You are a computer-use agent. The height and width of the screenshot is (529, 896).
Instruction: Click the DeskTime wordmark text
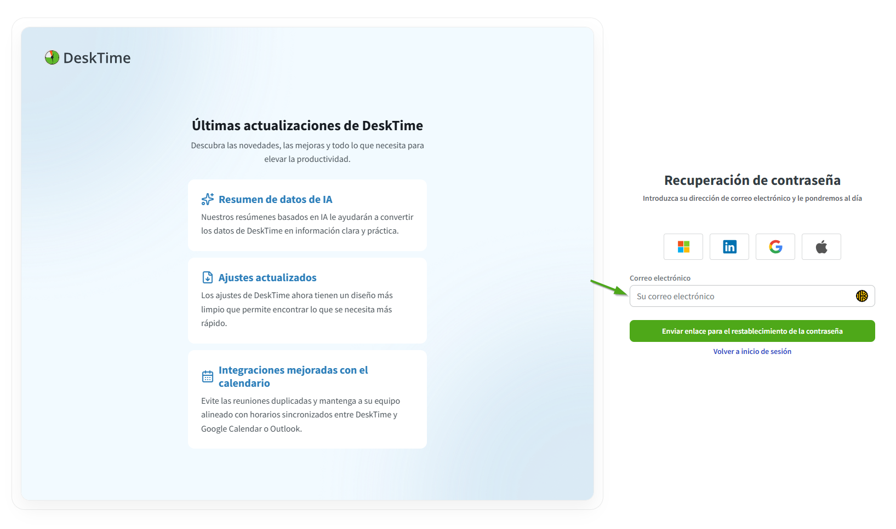97,58
